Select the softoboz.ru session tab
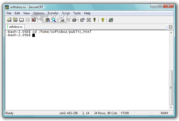 (x=15, y=27)
